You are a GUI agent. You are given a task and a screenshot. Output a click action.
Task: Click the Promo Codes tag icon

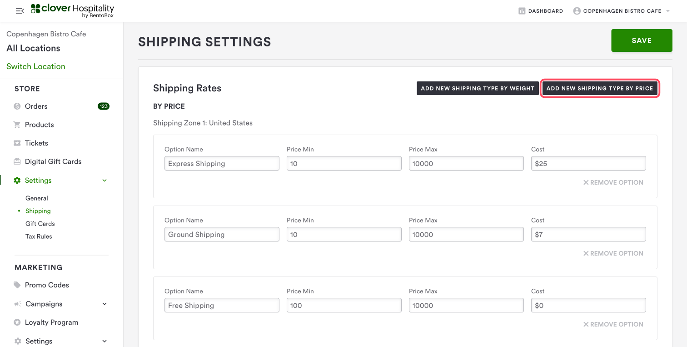(17, 285)
